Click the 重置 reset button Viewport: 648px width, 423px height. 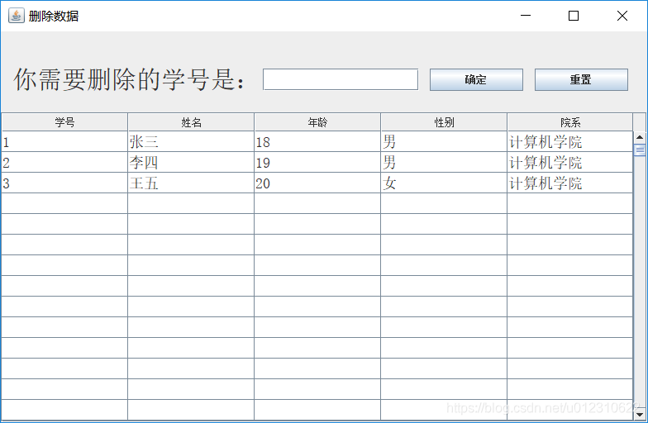point(581,79)
